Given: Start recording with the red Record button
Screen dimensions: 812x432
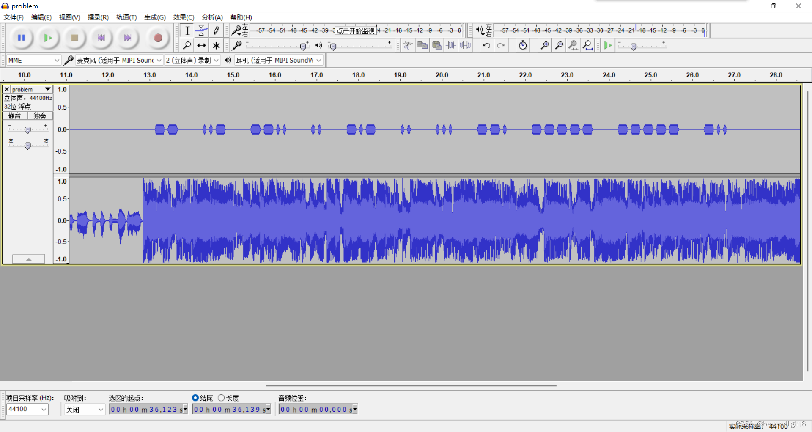Looking at the screenshot, I should tap(158, 38).
